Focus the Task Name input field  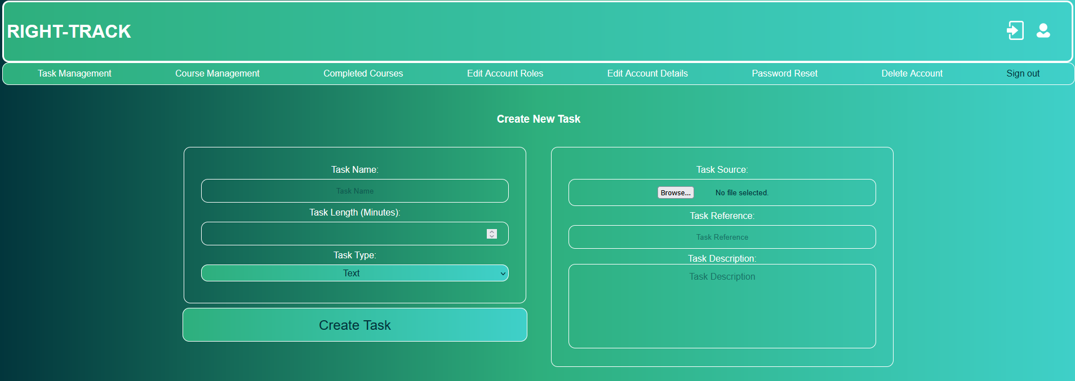354,191
